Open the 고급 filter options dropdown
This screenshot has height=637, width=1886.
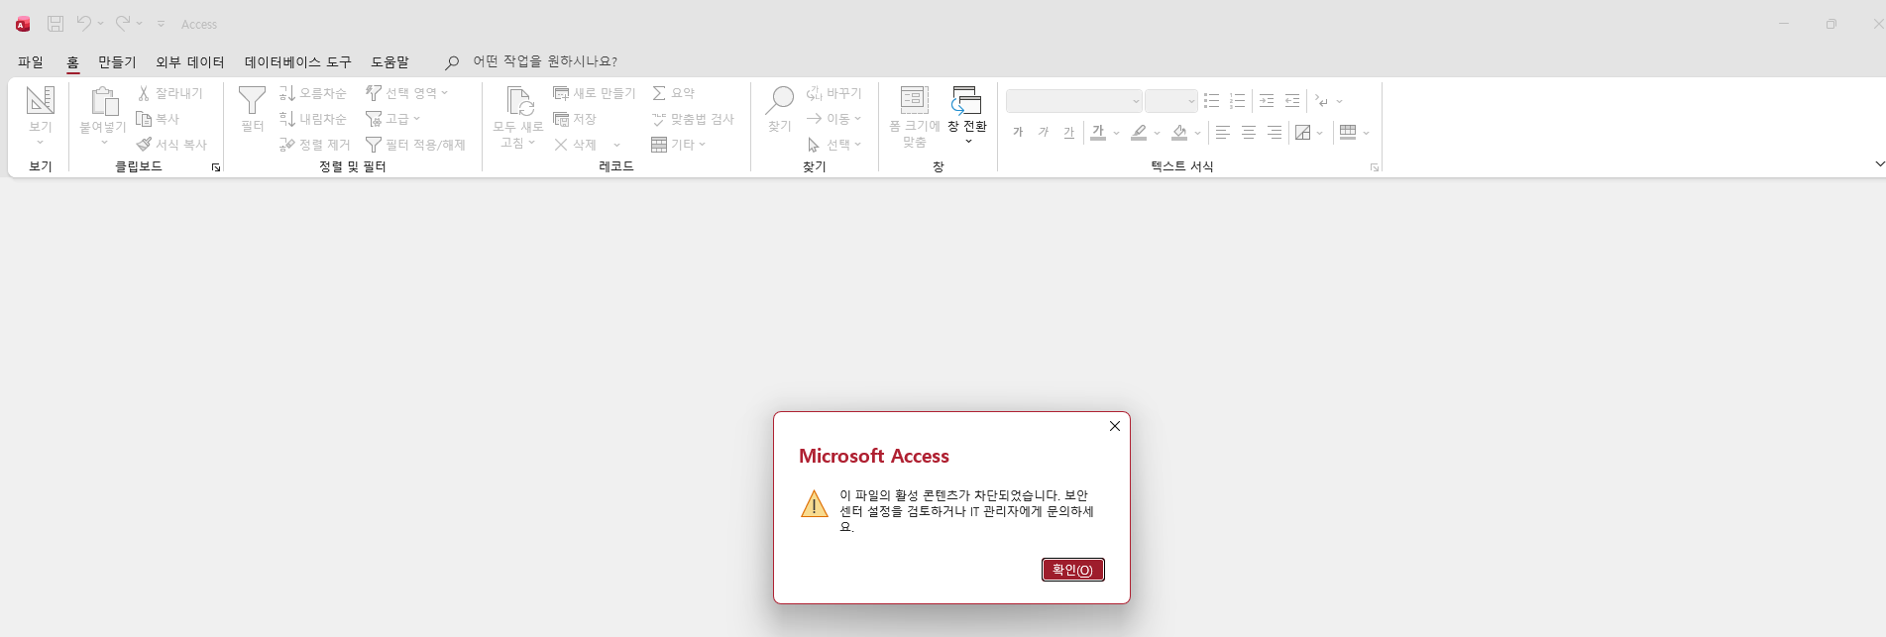pyautogui.click(x=393, y=119)
